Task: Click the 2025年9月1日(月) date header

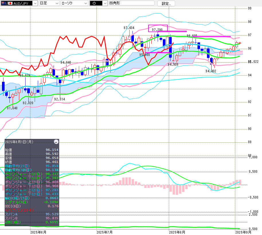Action: (x=19, y=142)
